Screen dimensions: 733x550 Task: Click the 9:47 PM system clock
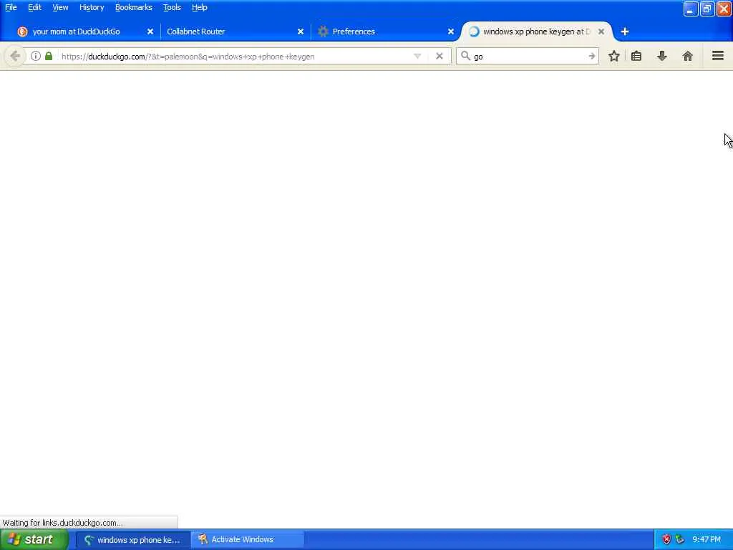707,540
